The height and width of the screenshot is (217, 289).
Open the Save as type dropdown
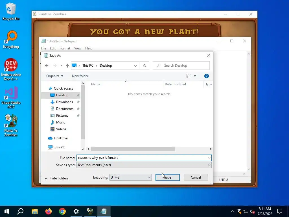tap(144, 165)
